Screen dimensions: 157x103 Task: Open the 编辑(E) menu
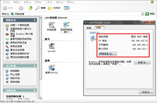17,2
